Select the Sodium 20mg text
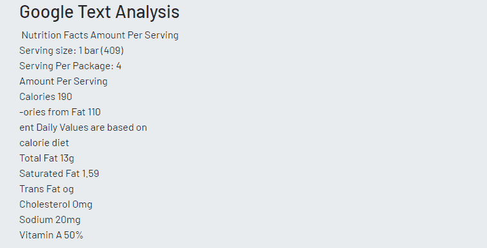 pos(49,220)
